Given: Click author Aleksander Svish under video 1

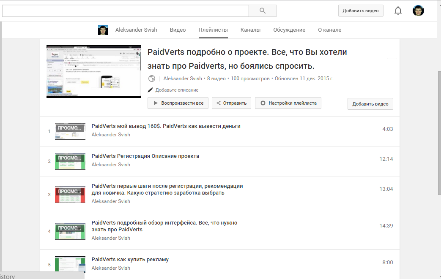Looking at the screenshot, I should coord(111,135).
